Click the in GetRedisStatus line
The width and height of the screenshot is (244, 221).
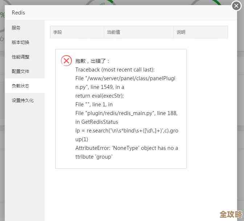point(97,122)
